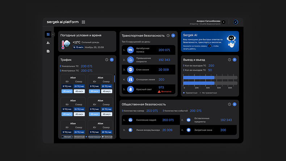This screenshot has width=286, height=161.
Task: Click the clock icon in Выезд и въезд panel
Action: 230,59
